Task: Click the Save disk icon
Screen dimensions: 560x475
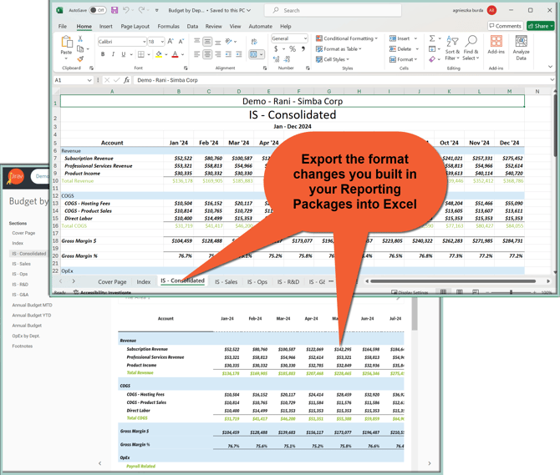Action: tap(115, 11)
